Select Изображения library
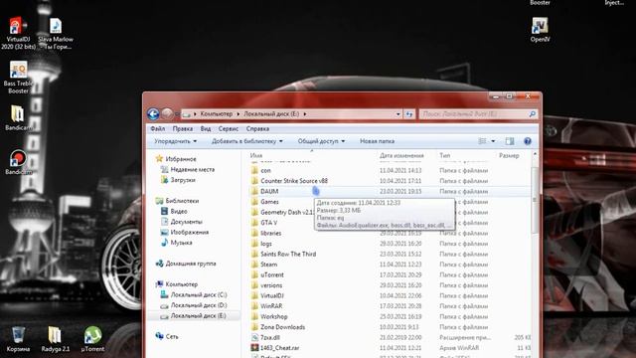636x358 pixels. (190, 232)
